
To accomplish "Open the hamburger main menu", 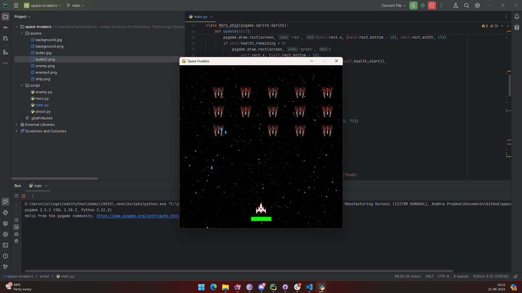I will [x=16, y=6].
